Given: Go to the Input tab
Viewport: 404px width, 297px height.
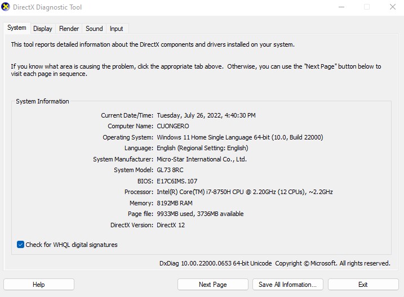Looking at the screenshot, I should click(117, 29).
